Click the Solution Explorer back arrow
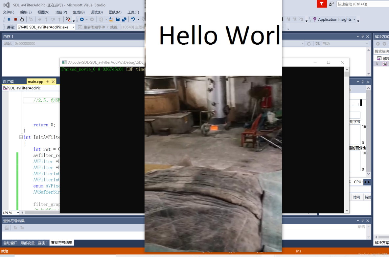The height and width of the screenshot is (257, 389). [378, 44]
